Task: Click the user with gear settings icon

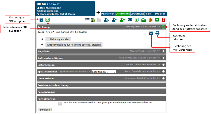Action: [x=106, y=20]
